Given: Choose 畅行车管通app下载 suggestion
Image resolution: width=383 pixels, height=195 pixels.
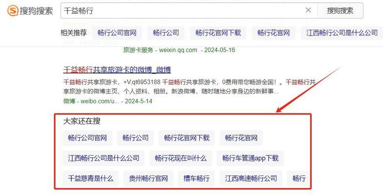Looking at the screenshot, I should [x=250, y=158].
